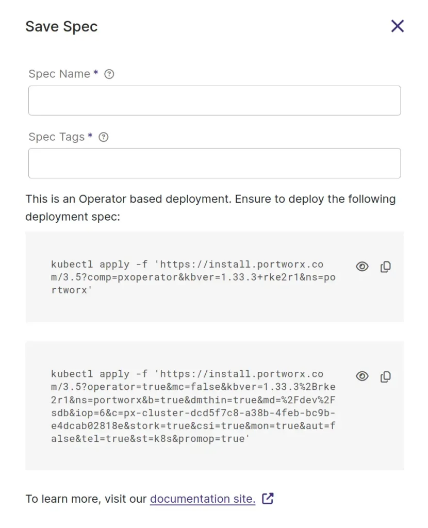Focus the Spec Name input field
The width and height of the screenshot is (428, 528).
214,101
